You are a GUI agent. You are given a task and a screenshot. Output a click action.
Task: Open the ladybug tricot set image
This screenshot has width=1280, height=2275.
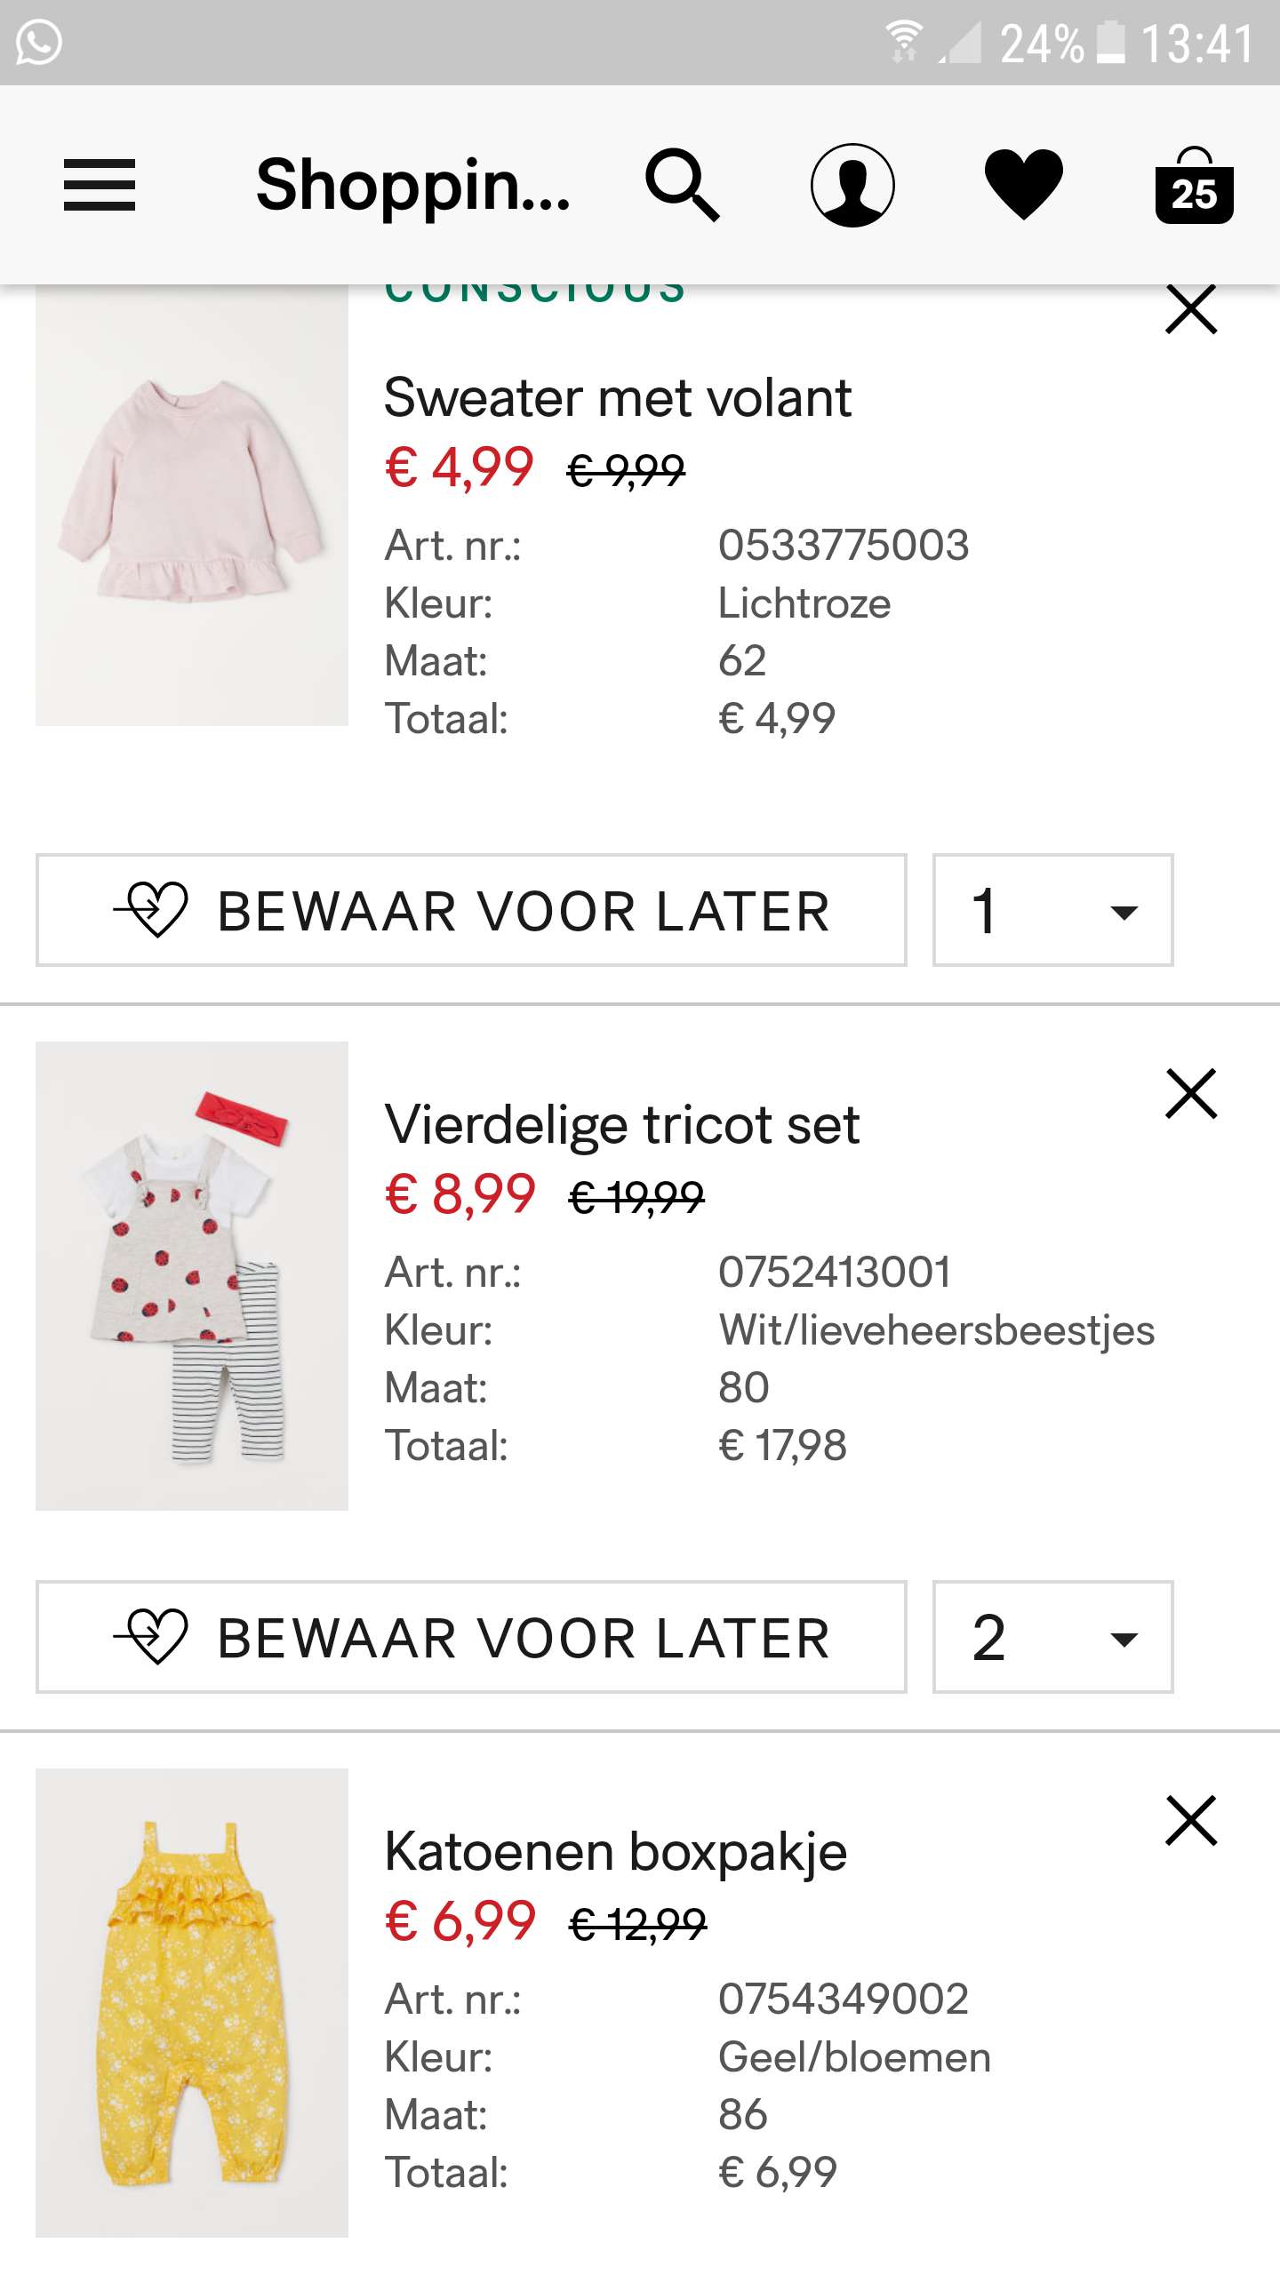click(x=192, y=1276)
